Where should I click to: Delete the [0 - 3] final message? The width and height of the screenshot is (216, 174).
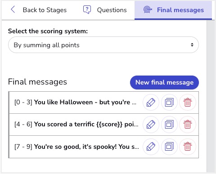188,103
